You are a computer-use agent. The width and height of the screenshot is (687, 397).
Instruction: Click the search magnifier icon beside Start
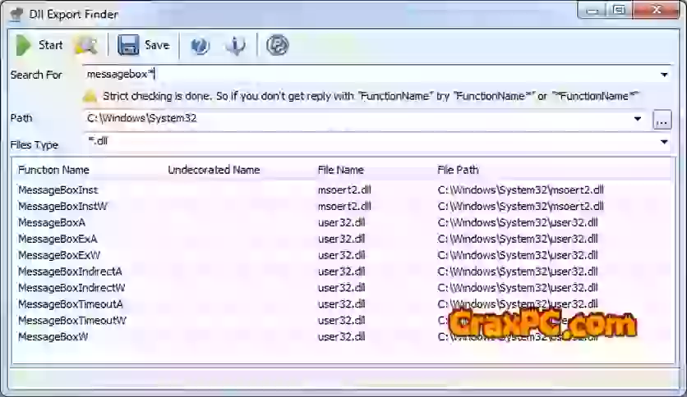(x=86, y=45)
